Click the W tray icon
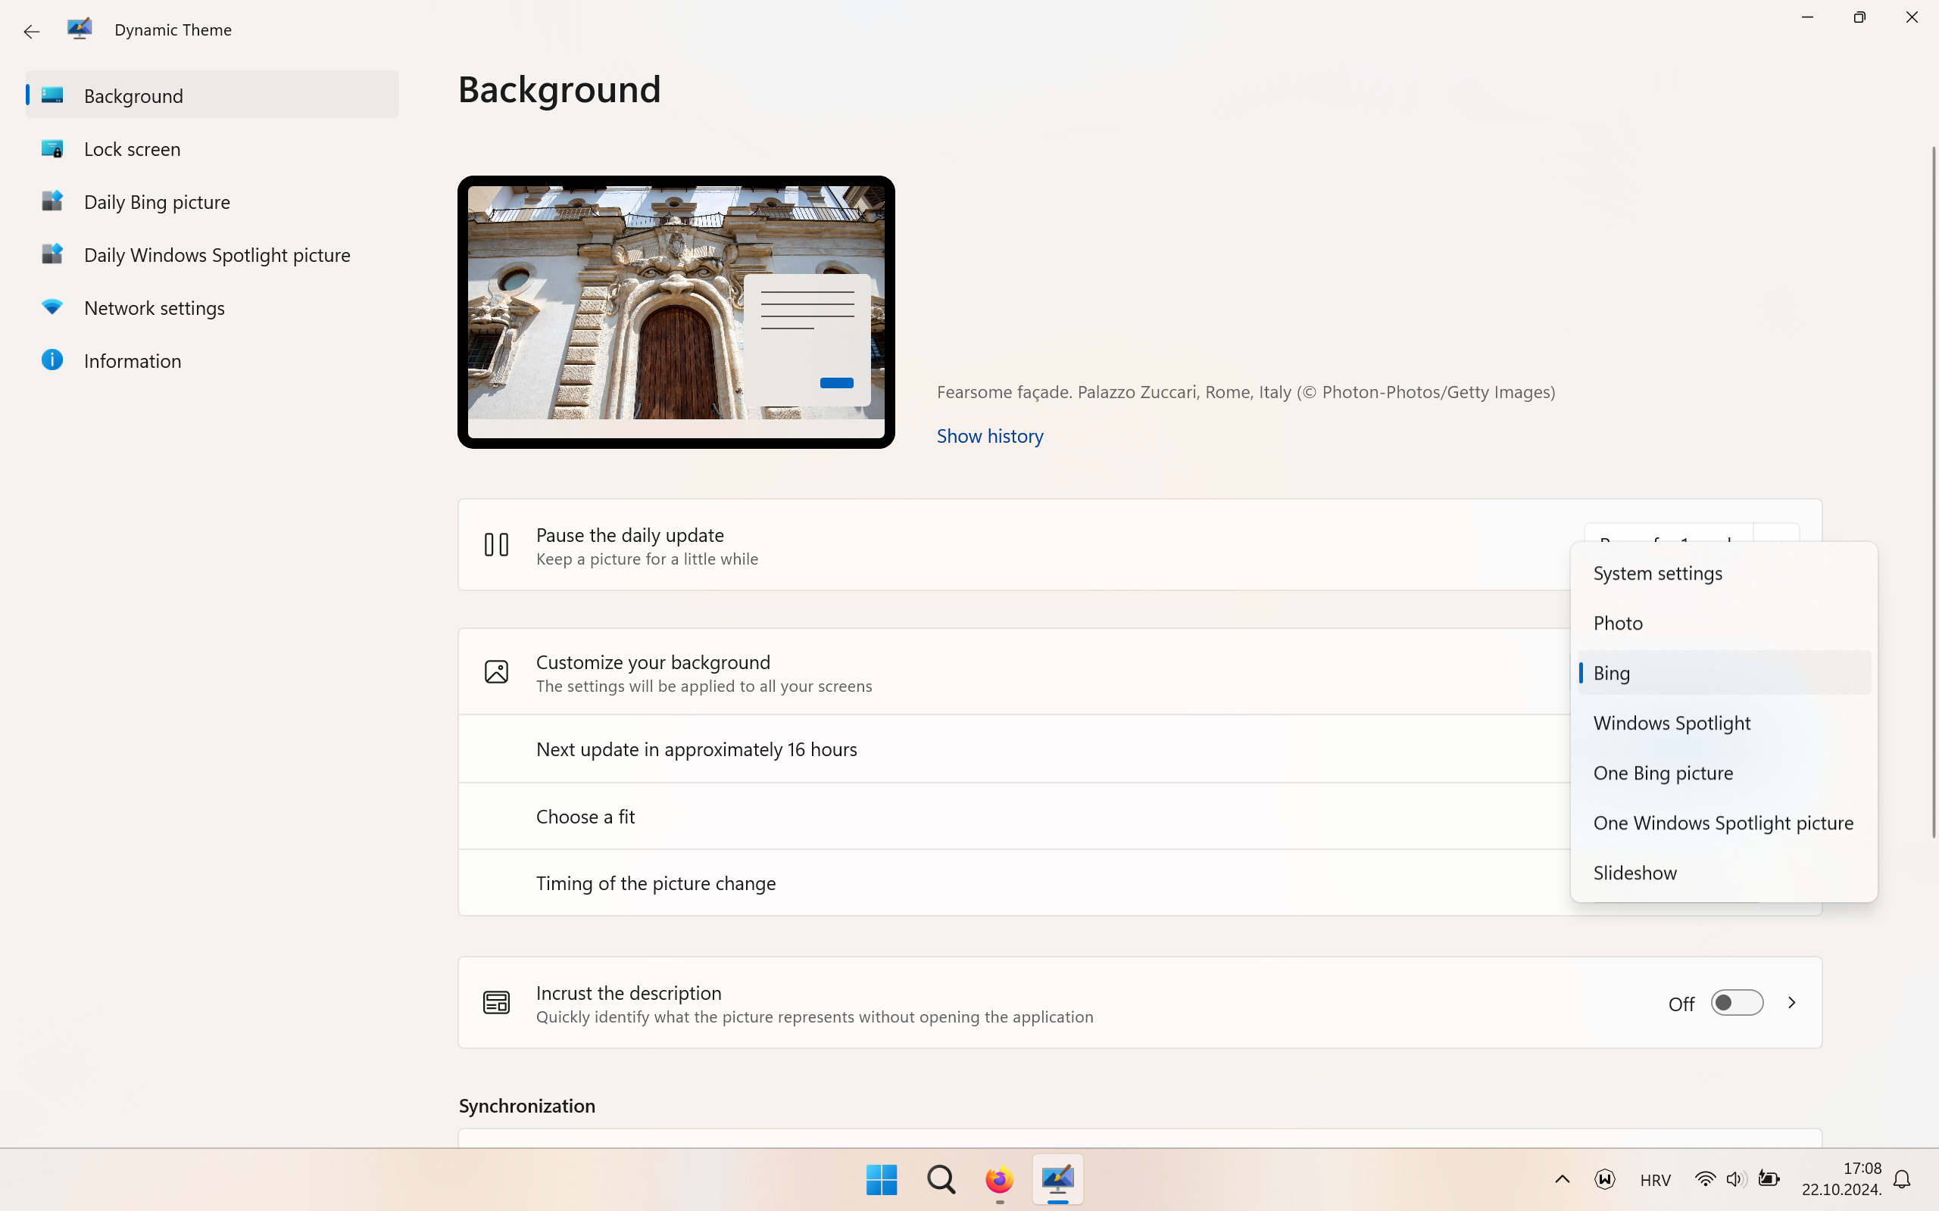The width and height of the screenshot is (1939, 1211). [1604, 1179]
